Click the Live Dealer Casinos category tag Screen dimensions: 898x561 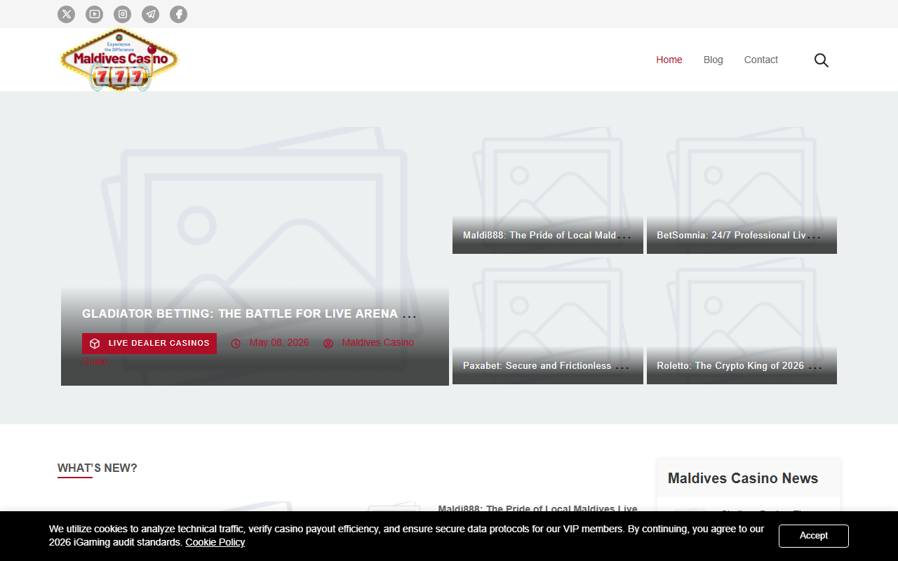[x=149, y=344]
